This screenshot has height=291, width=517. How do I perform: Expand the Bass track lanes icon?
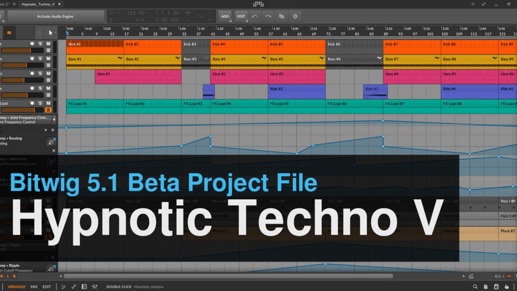click(x=48, y=65)
